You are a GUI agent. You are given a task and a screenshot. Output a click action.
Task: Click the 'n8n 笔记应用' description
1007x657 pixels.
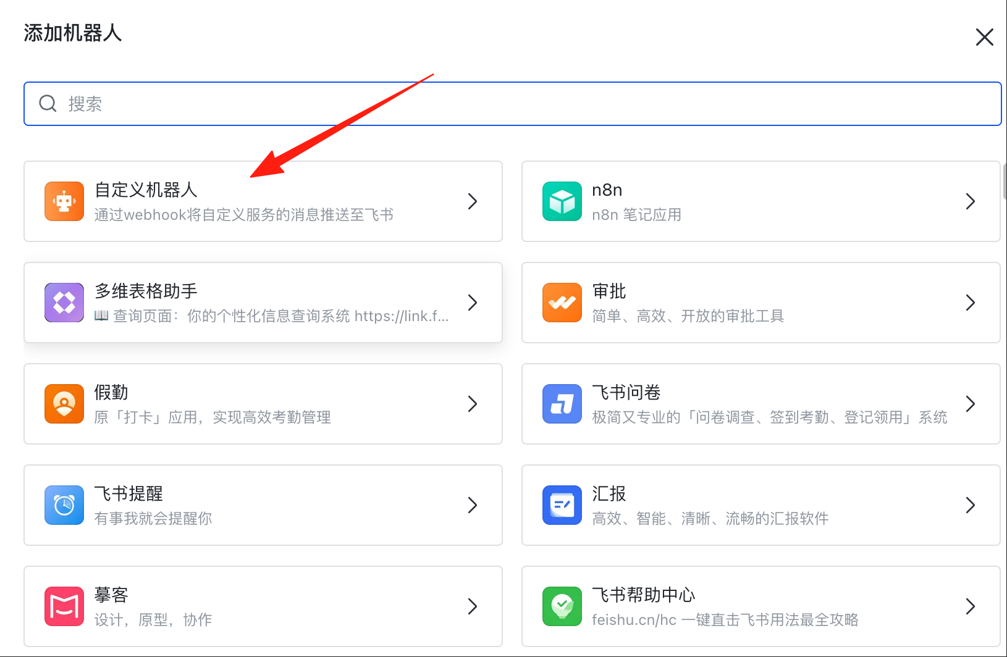point(636,215)
